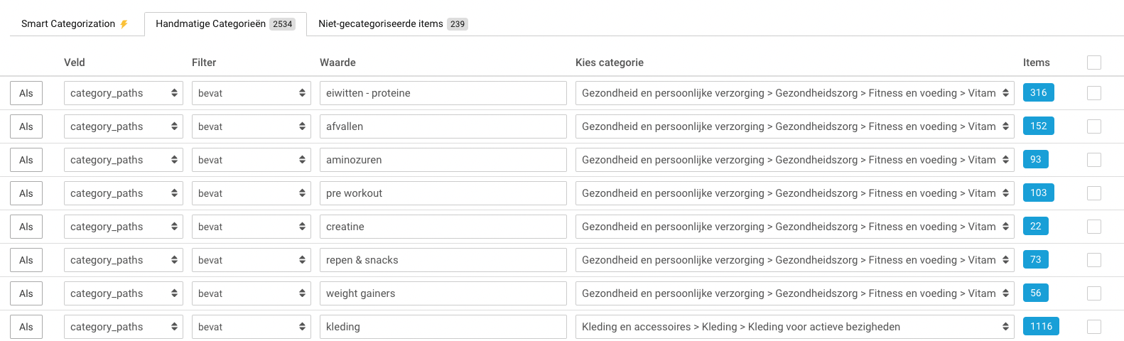Click the 239 count badge on Niet-gecategoriseerde items
This screenshot has height=341, width=1124.
458,24
